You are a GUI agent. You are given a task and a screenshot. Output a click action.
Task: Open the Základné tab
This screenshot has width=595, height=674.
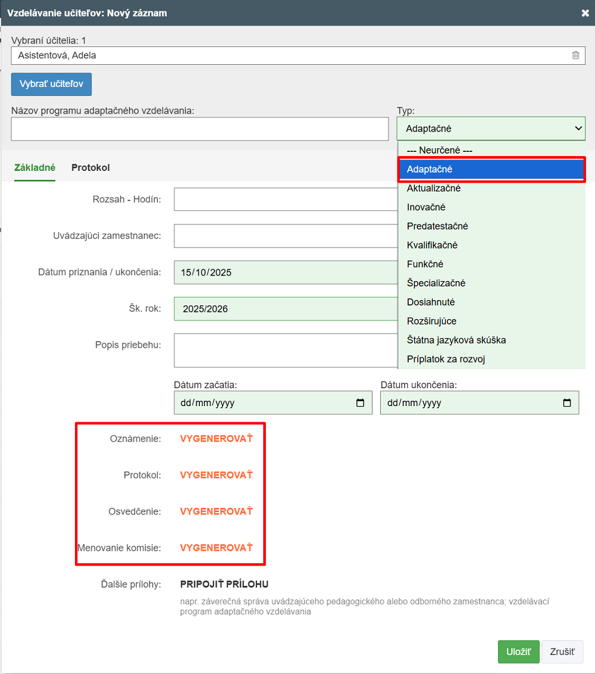pyautogui.click(x=35, y=167)
